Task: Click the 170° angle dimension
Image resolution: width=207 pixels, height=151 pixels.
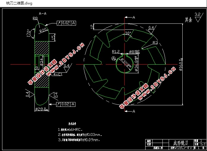Action: [30, 33]
